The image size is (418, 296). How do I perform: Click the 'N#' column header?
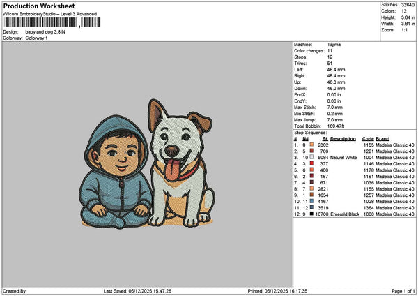[x=306, y=139]
